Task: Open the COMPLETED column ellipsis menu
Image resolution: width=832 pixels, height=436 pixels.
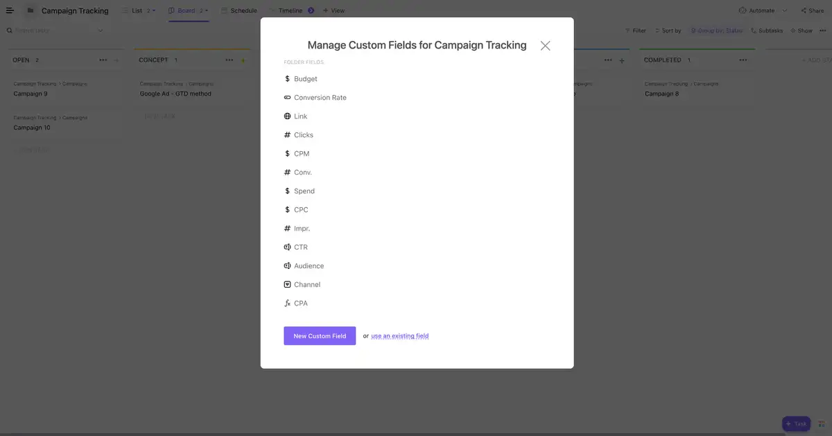Action: click(x=743, y=60)
